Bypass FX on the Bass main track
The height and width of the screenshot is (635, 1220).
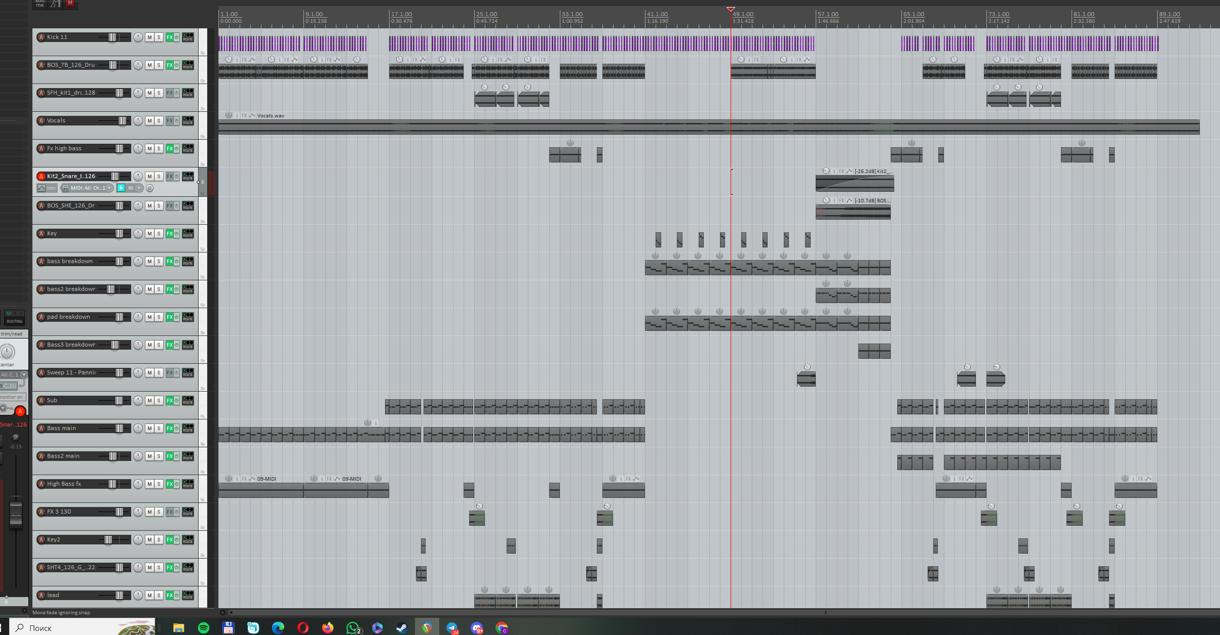click(x=177, y=428)
